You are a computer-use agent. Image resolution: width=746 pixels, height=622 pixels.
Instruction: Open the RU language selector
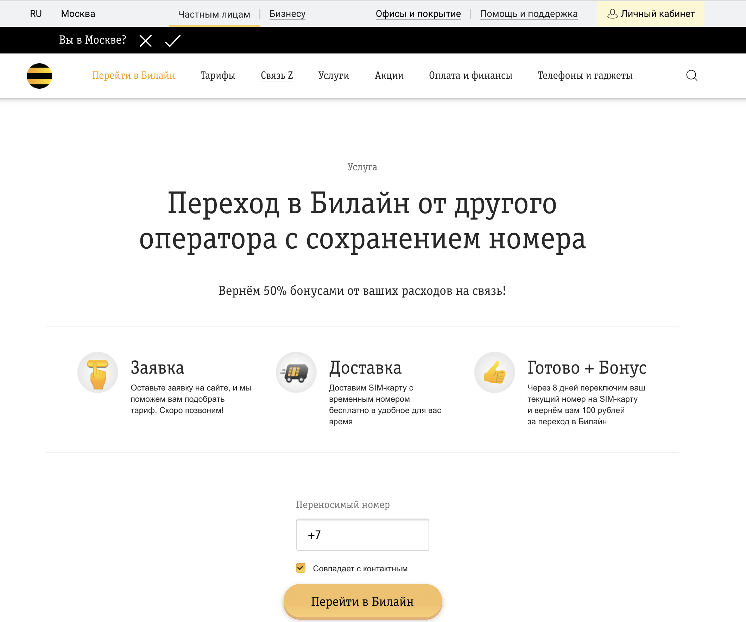click(36, 13)
